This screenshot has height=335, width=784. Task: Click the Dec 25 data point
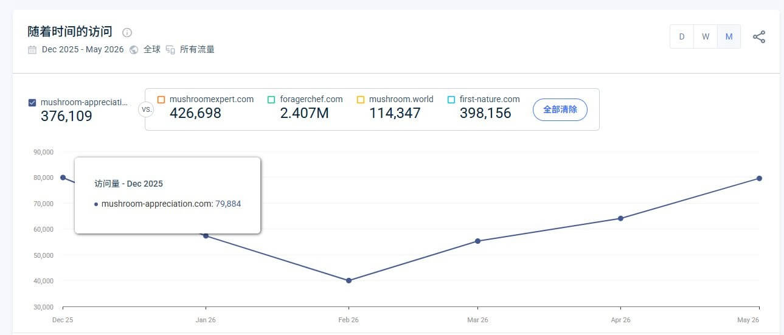click(63, 178)
